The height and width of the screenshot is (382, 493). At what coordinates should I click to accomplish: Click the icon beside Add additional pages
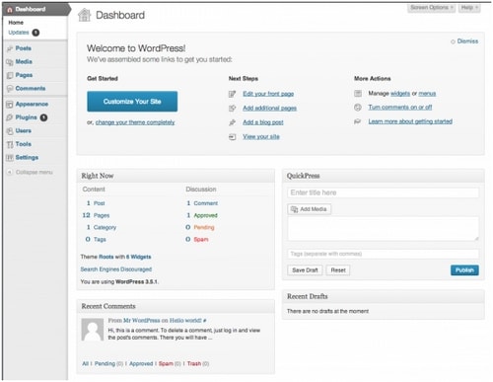tap(233, 109)
